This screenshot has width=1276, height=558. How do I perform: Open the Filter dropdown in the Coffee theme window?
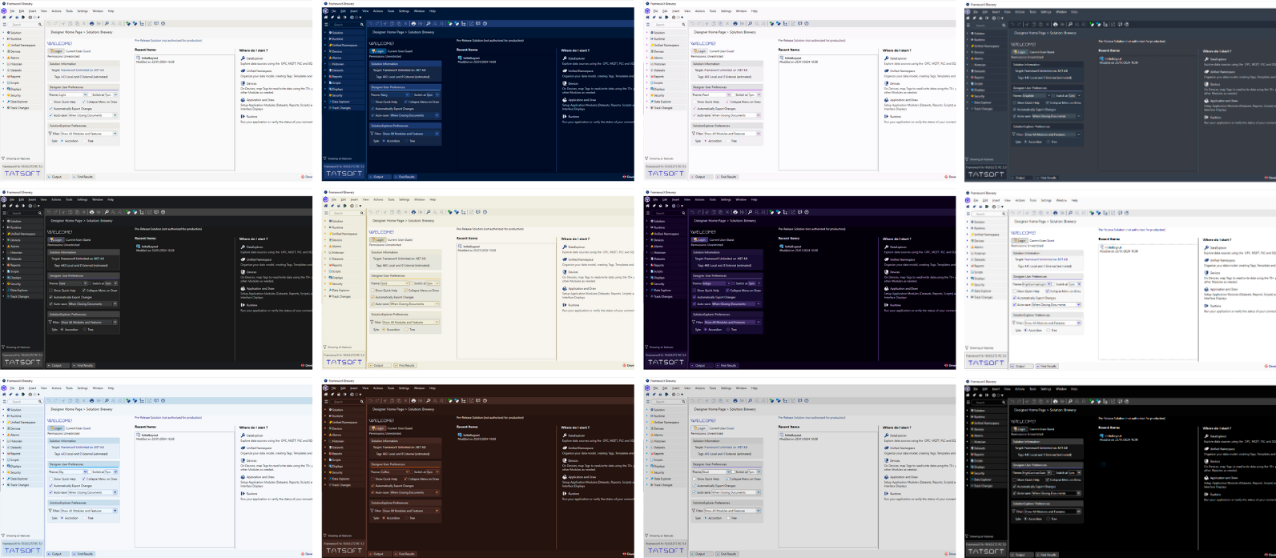(x=408, y=510)
